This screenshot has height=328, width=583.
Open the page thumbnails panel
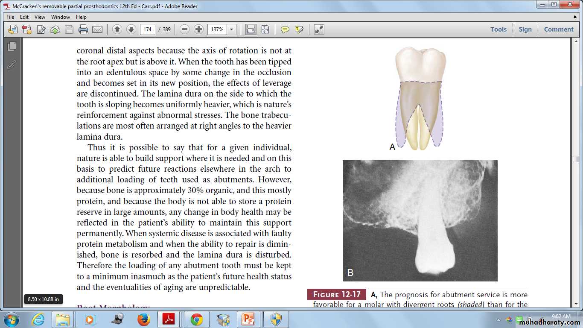click(12, 46)
